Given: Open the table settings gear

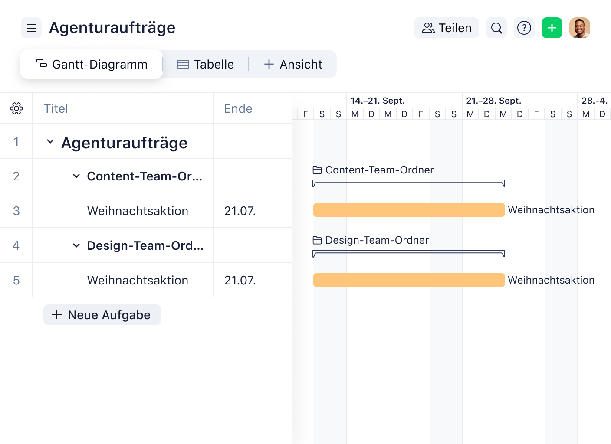Looking at the screenshot, I should 16,108.
